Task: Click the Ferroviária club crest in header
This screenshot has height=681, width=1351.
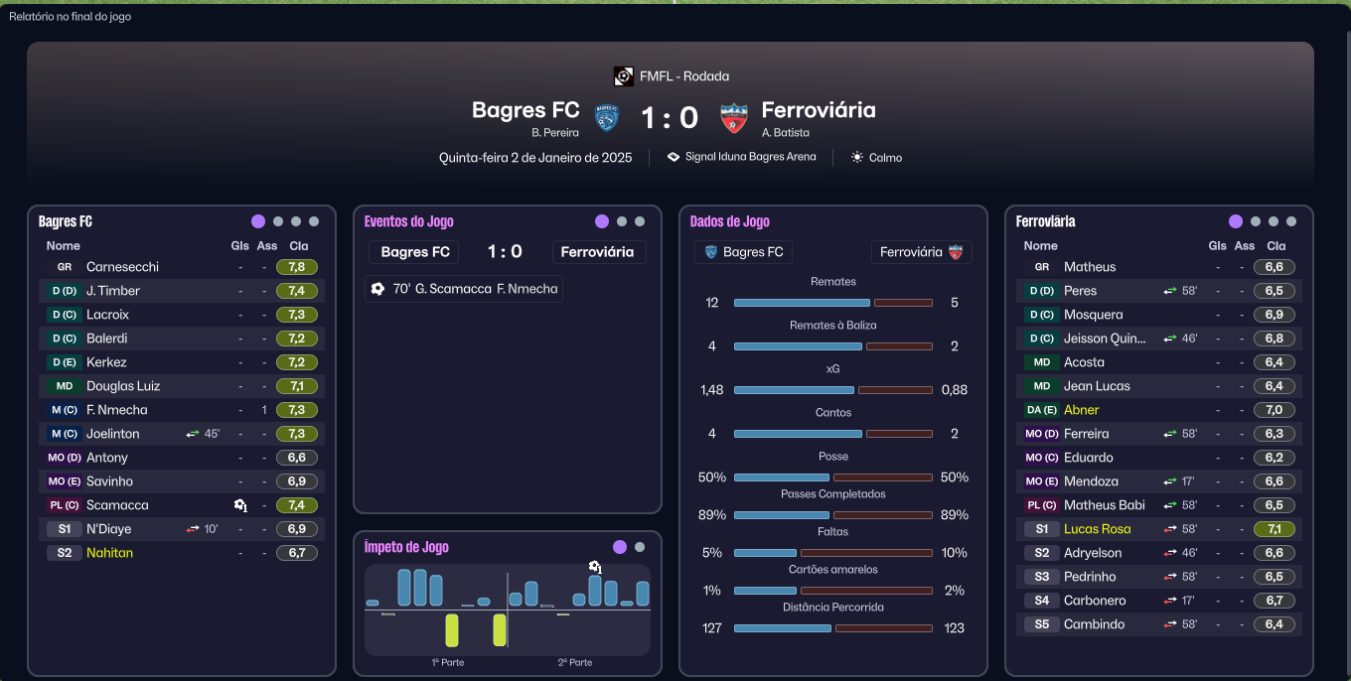Action: coord(734,118)
